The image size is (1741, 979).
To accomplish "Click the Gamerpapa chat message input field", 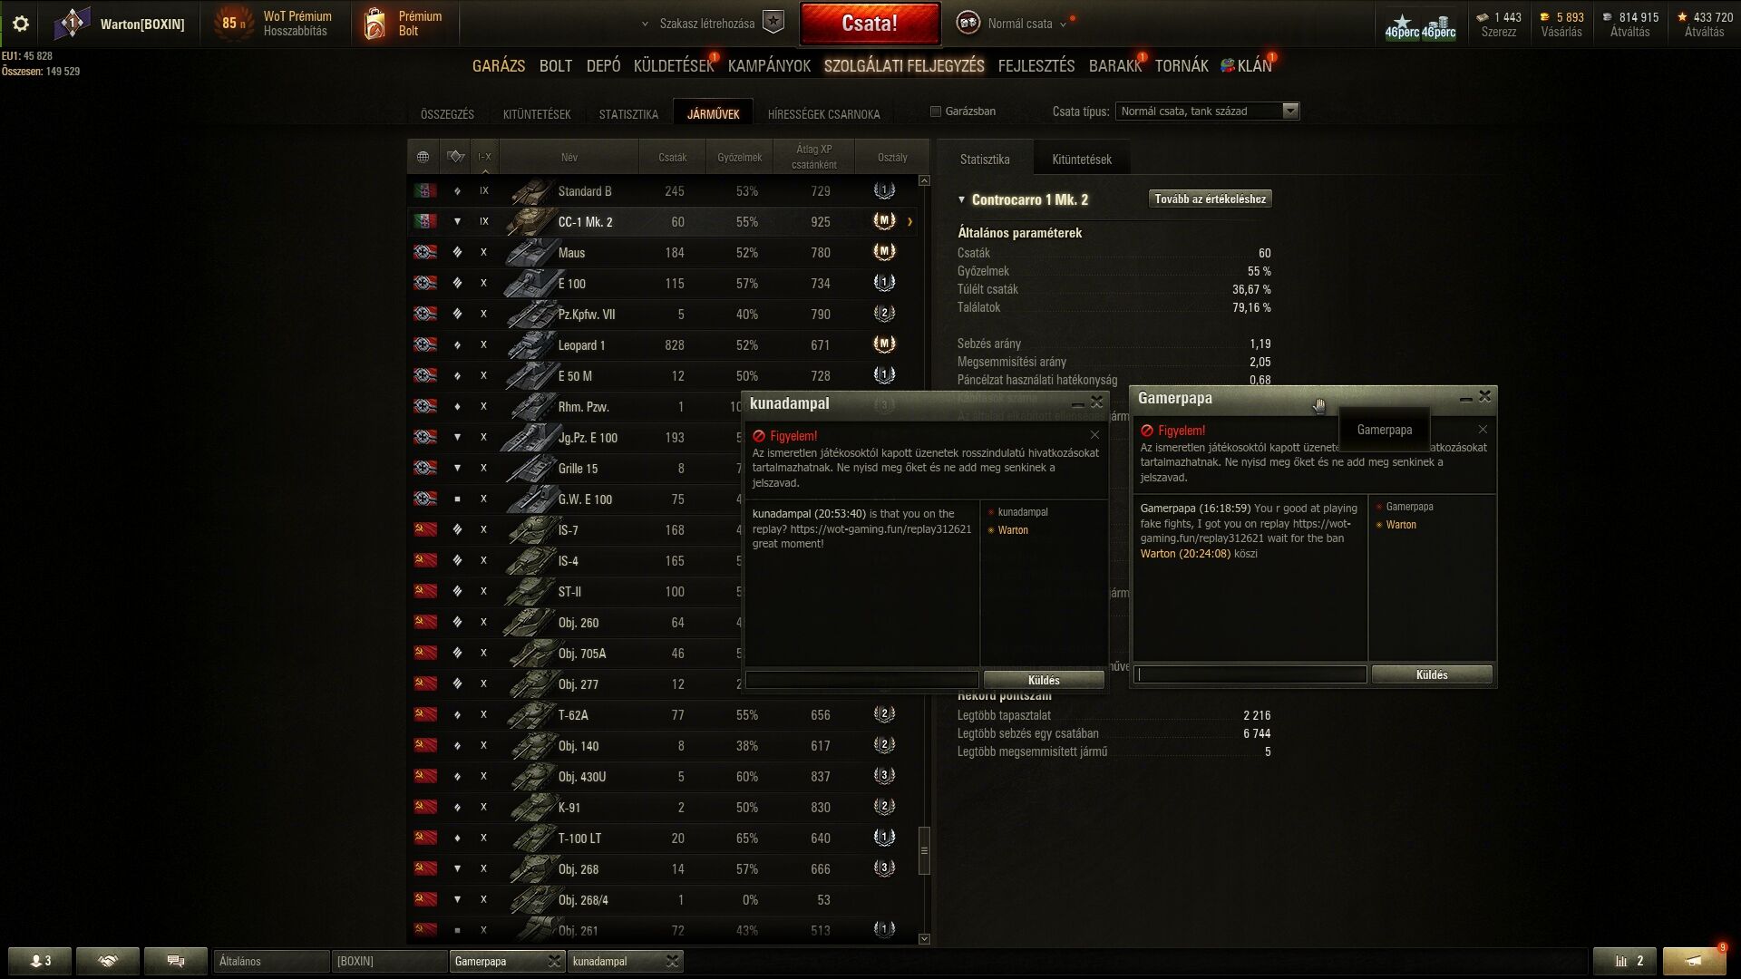I will [x=1250, y=674].
